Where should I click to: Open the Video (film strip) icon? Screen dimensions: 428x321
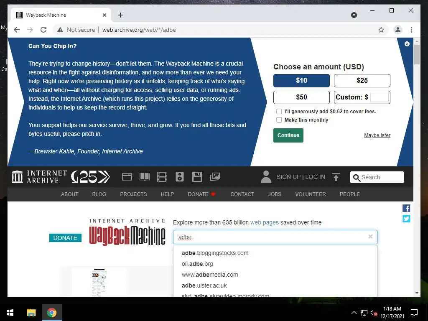162,177
